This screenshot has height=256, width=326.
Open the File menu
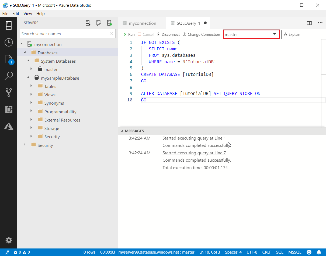click(5, 13)
